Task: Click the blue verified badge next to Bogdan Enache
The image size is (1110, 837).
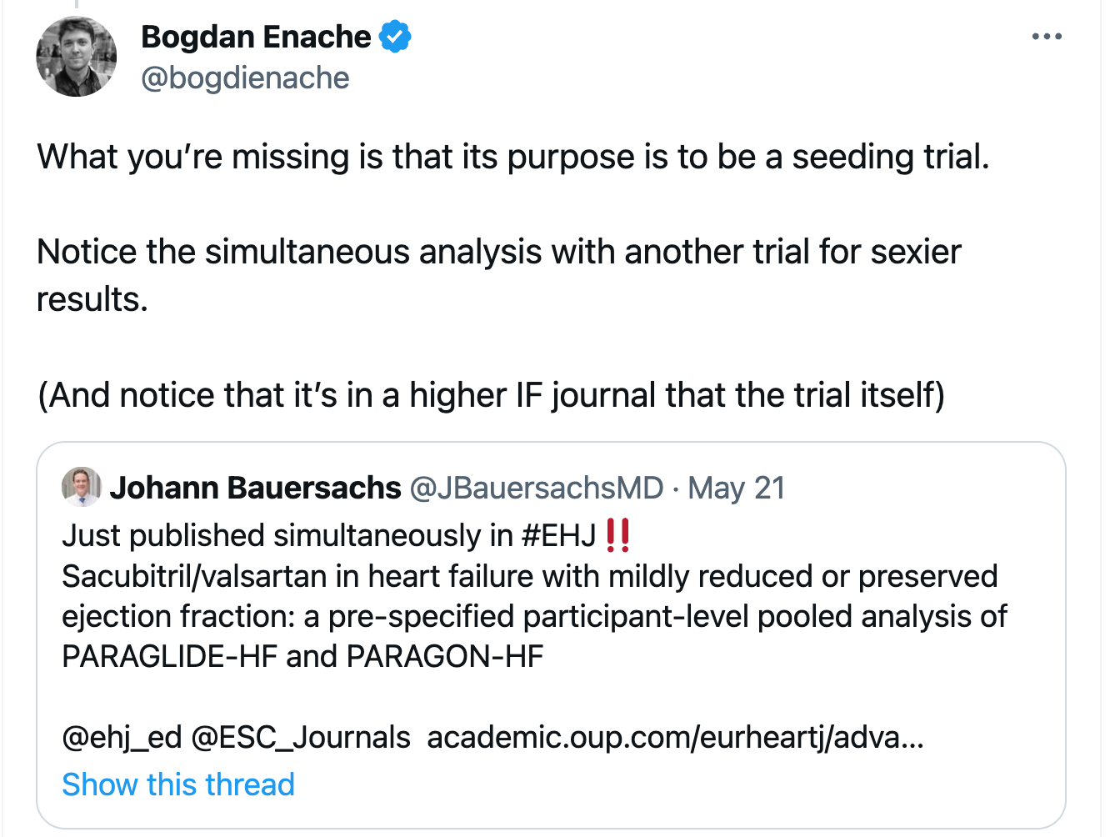Action: pos(392,36)
